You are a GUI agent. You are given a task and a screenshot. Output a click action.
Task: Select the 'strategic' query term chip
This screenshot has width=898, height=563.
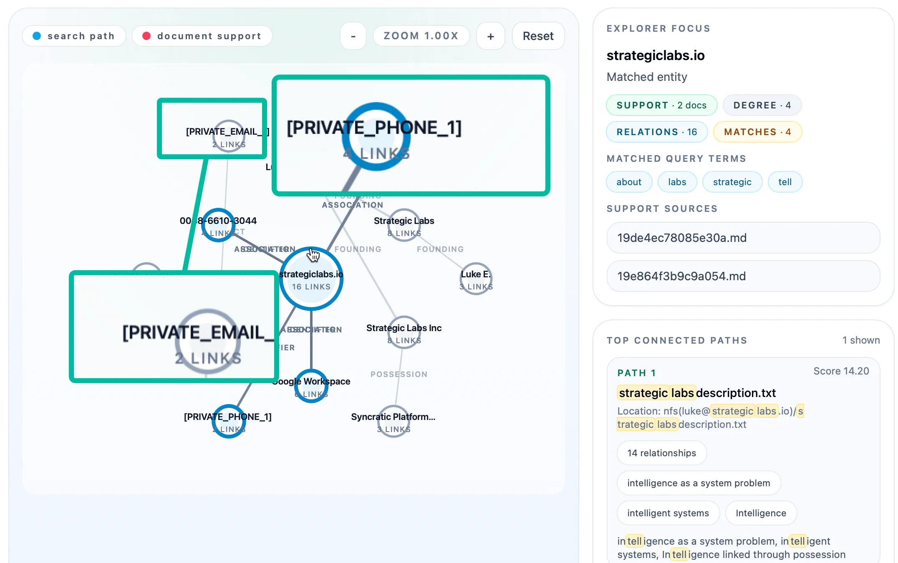click(x=732, y=182)
